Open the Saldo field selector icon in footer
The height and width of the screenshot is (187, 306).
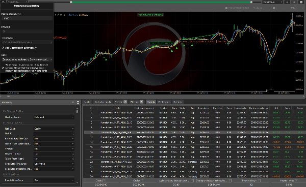(x=104, y=180)
